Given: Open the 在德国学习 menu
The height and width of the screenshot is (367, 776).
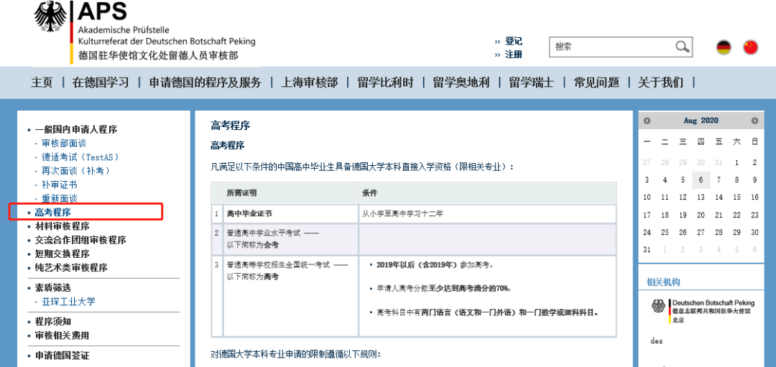Looking at the screenshot, I should 101,82.
